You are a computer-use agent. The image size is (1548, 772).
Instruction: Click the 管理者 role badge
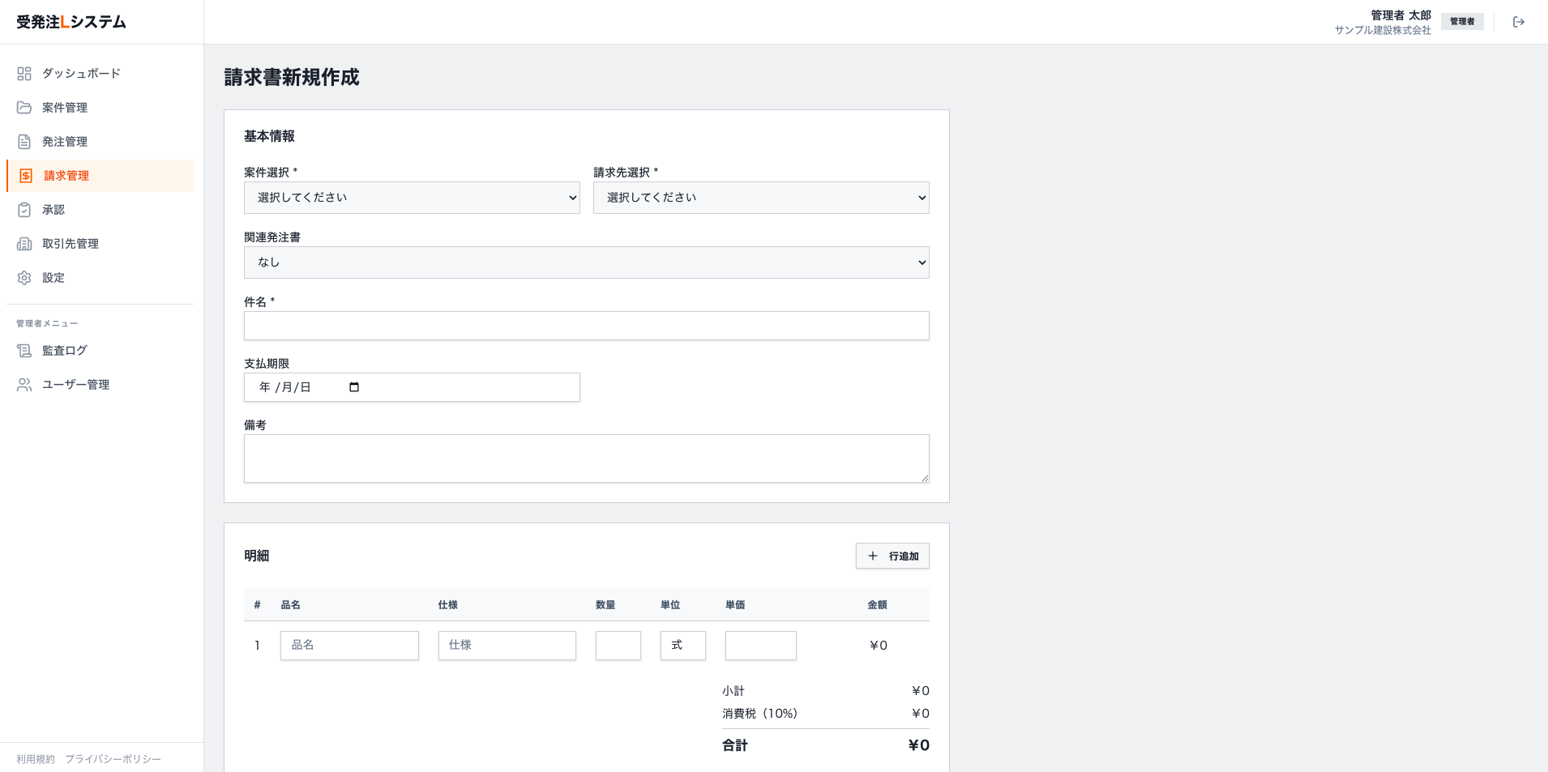[x=1462, y=22]
